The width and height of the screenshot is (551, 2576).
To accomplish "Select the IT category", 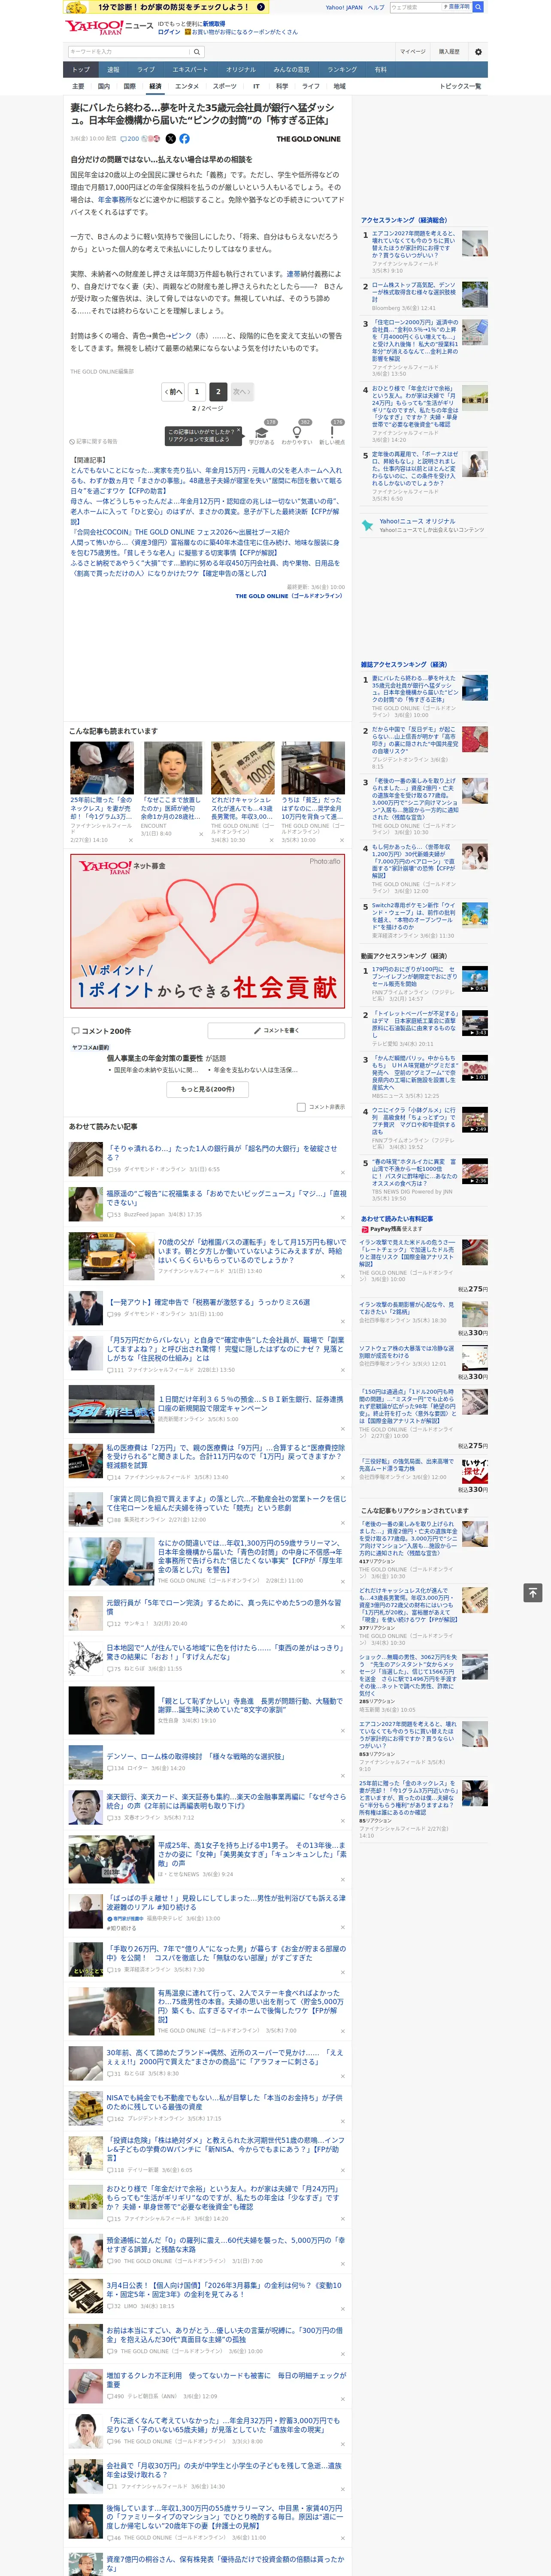I will (256, 86).
